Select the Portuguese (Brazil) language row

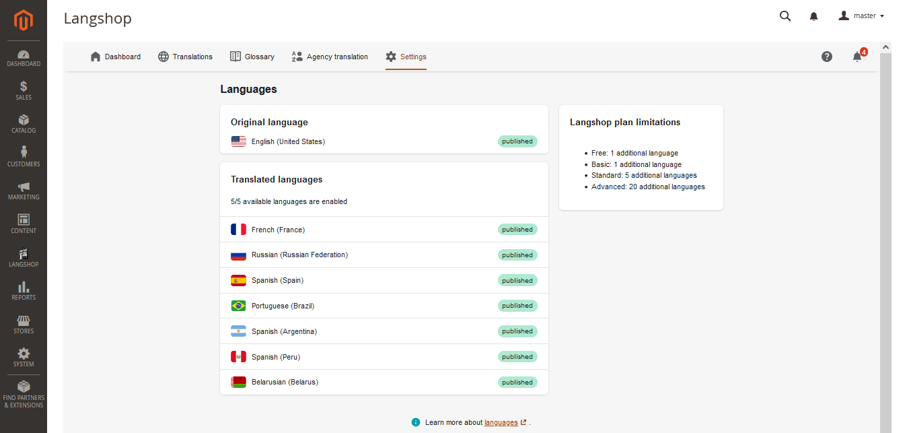(x=384, y=306)
